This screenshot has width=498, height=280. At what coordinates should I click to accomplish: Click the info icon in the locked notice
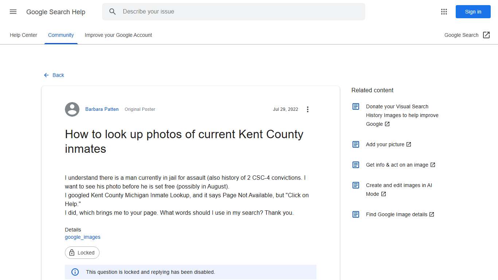tap(75, 272)
